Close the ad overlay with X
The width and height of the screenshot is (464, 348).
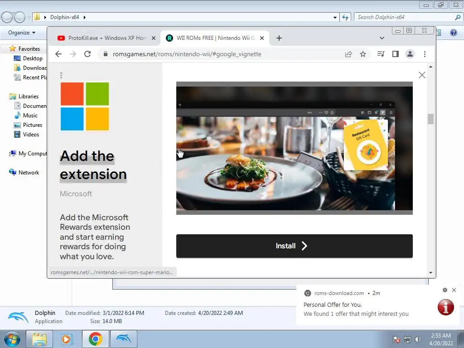(x=422, y=75)
